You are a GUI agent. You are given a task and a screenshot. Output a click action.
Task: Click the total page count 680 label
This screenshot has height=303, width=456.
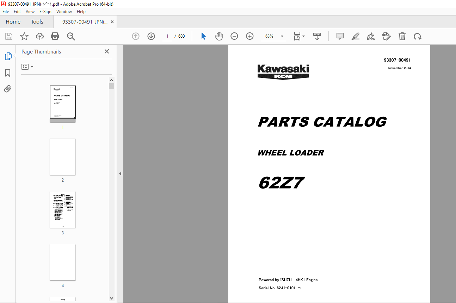click(181, 36)
